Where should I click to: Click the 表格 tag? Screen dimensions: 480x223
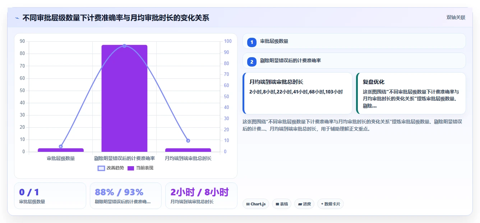coord(282,204)
